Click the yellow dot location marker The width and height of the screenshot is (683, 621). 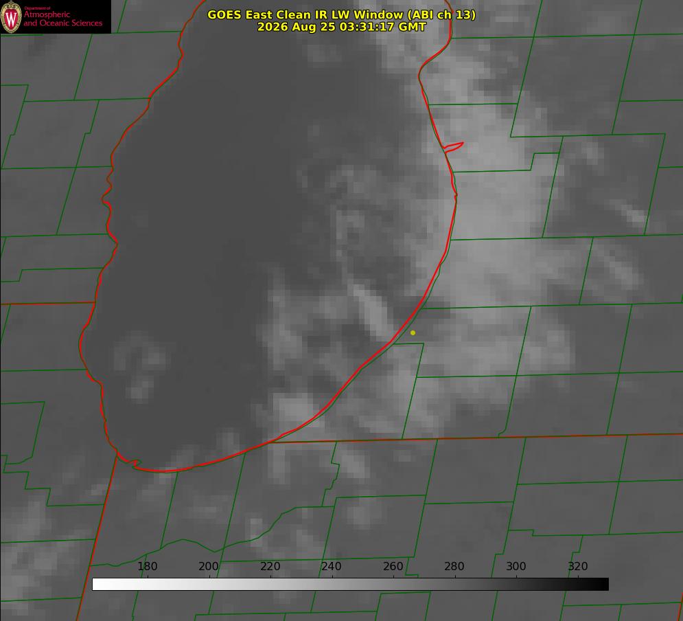(x=413, y=332)
